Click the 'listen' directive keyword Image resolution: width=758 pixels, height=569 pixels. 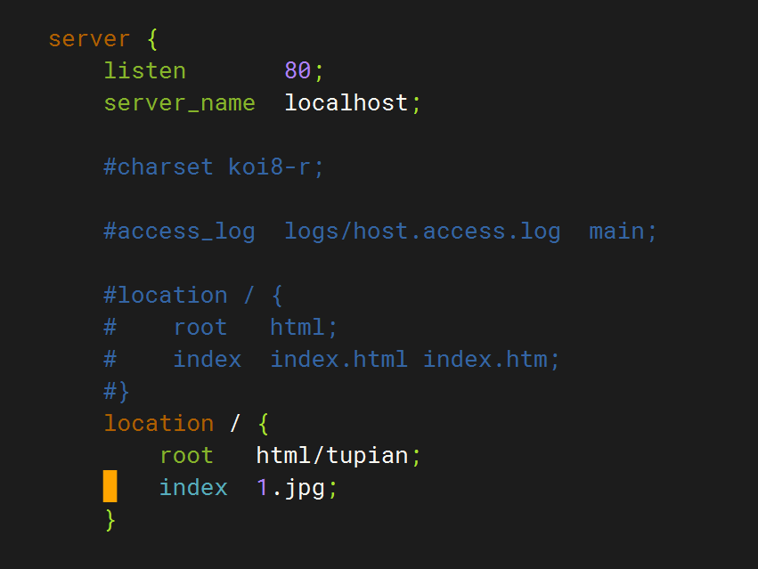[145, 70]
